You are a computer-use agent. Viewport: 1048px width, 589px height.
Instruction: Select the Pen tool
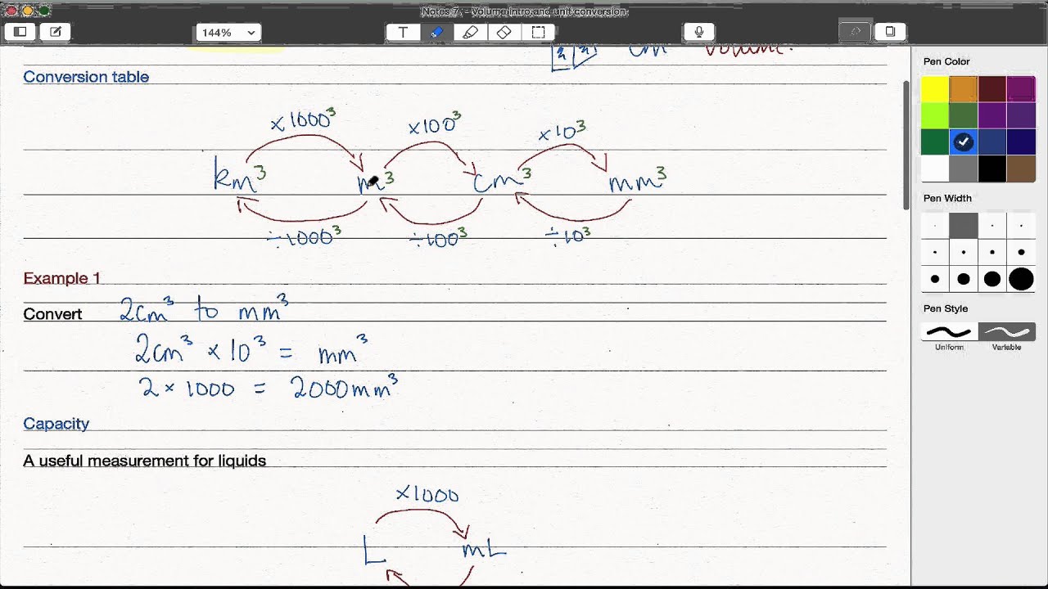coord(436,32)
